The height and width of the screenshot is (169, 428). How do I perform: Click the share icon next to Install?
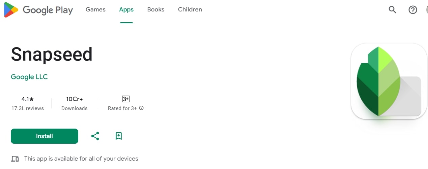pos(95,136)
